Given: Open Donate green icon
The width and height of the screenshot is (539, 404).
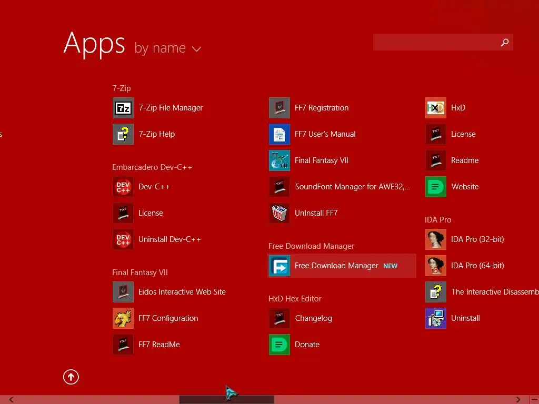Looking at the screenshot, I should point(280,345).
